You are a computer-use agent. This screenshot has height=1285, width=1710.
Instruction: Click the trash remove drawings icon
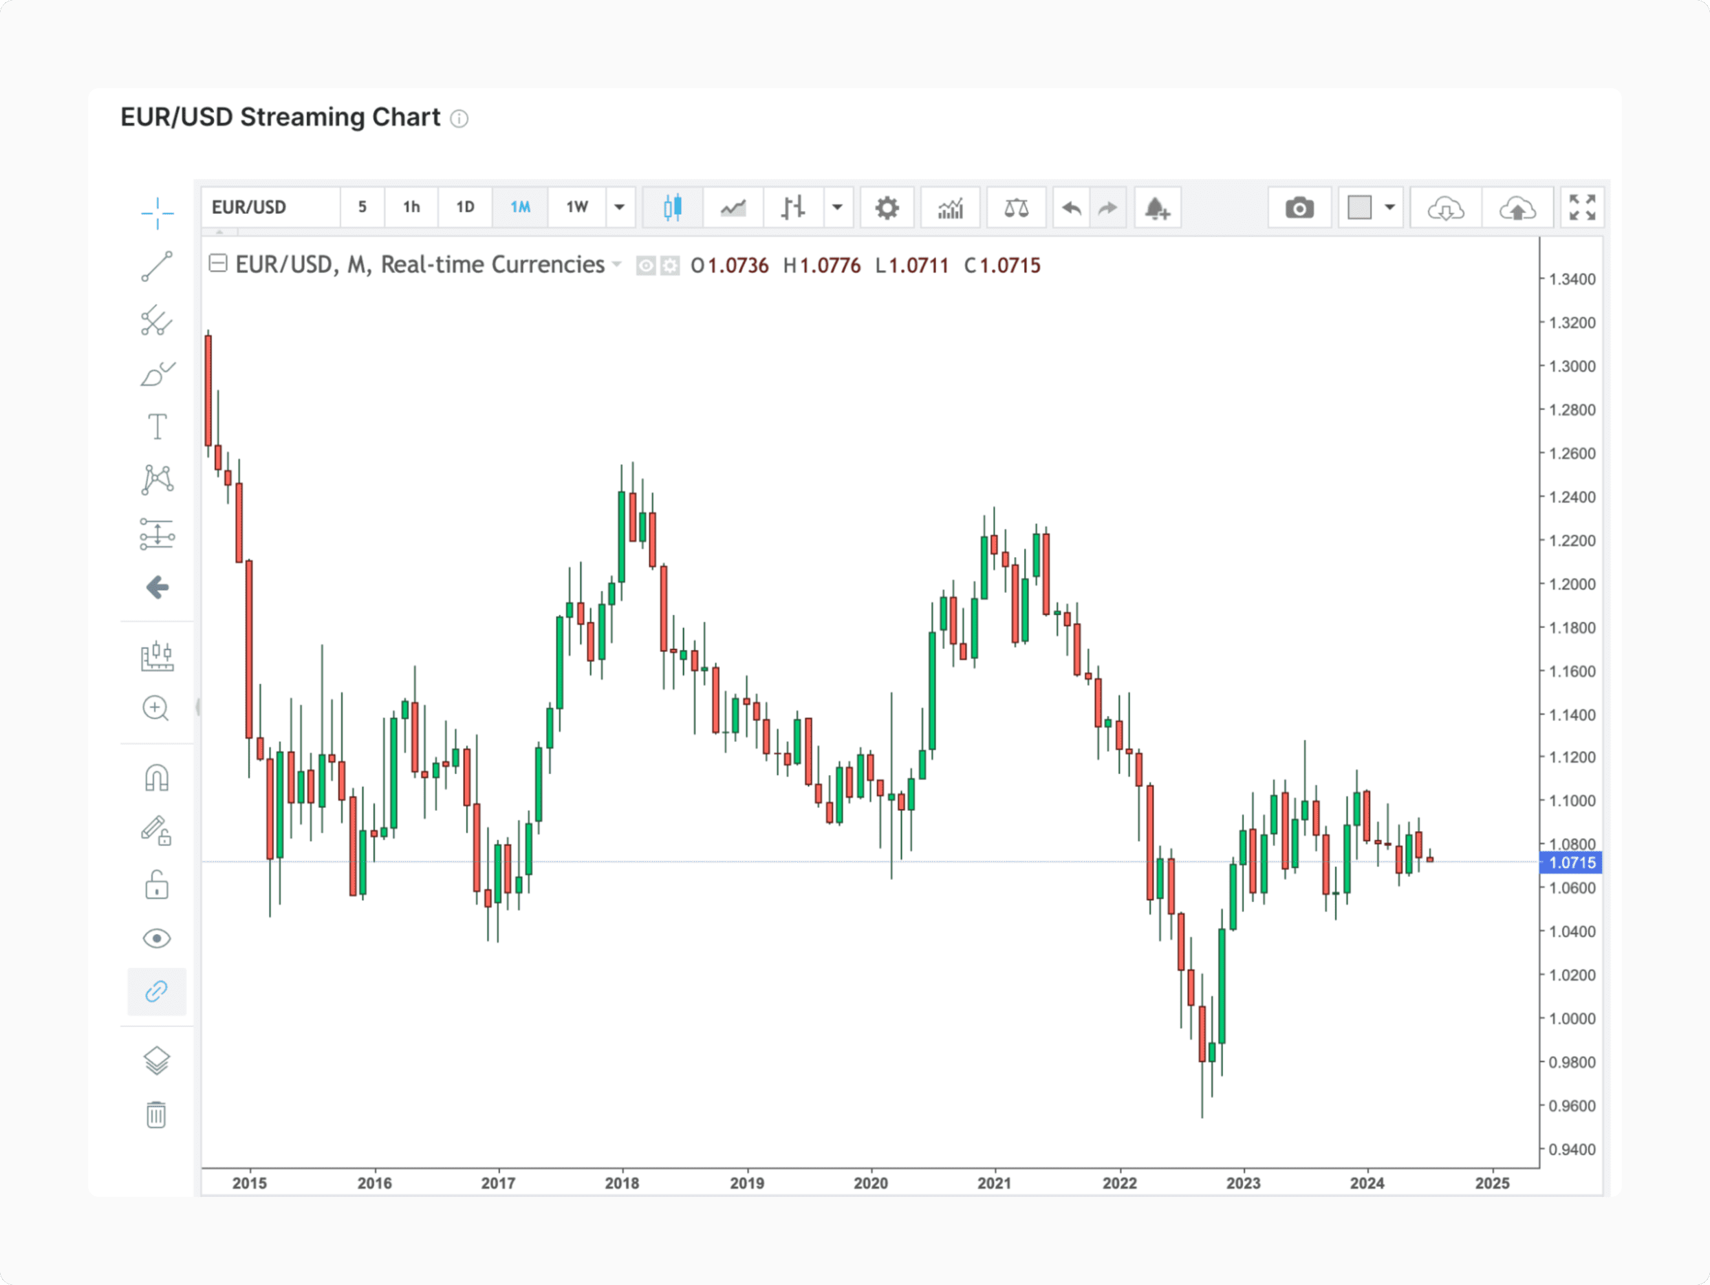157,1115
